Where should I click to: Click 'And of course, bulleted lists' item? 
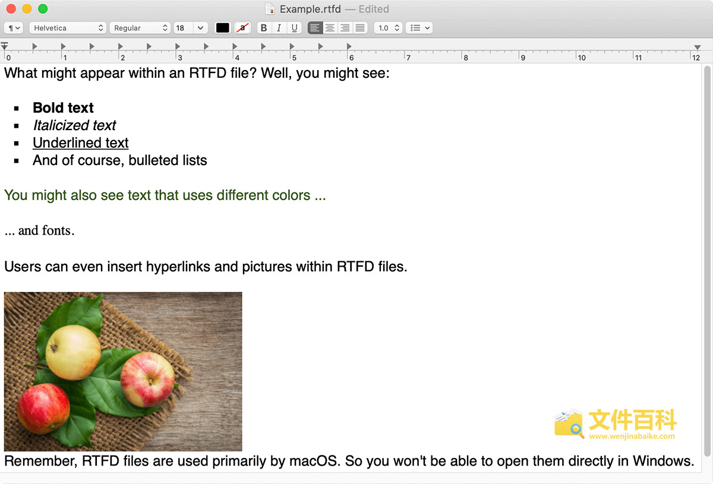120,160
